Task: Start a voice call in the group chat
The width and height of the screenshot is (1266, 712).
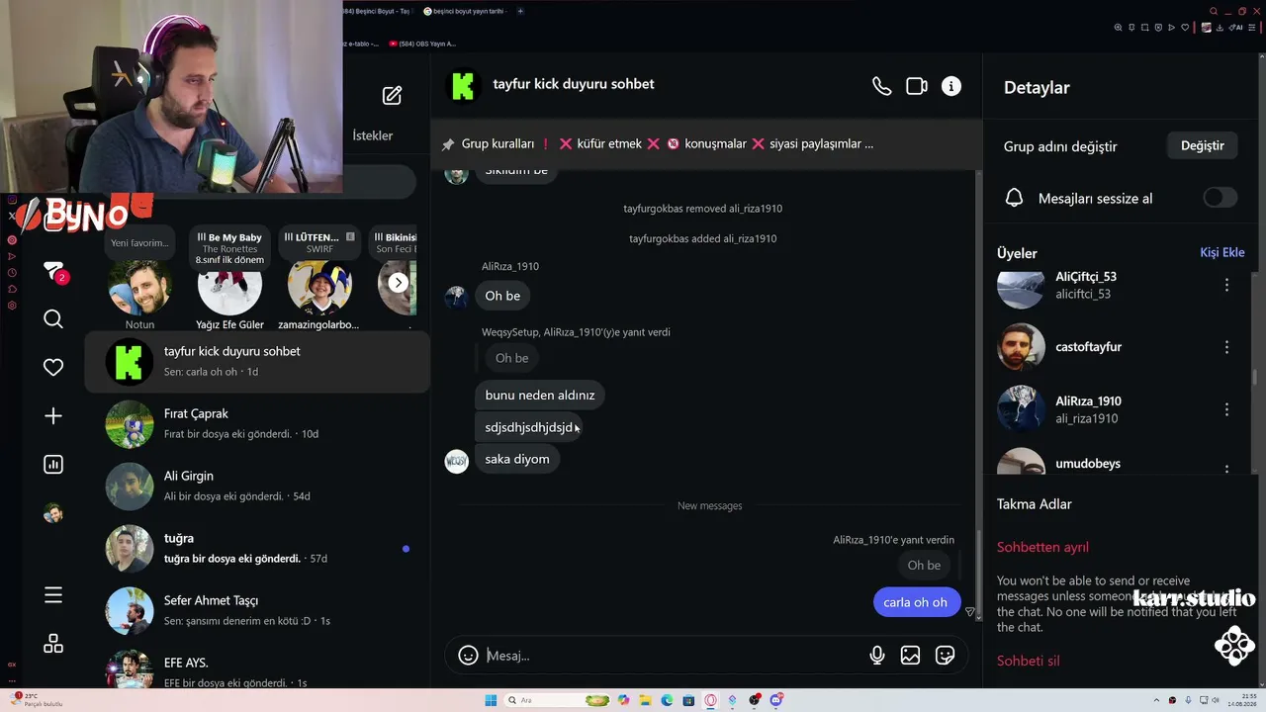Action: (x=881, y=86)
